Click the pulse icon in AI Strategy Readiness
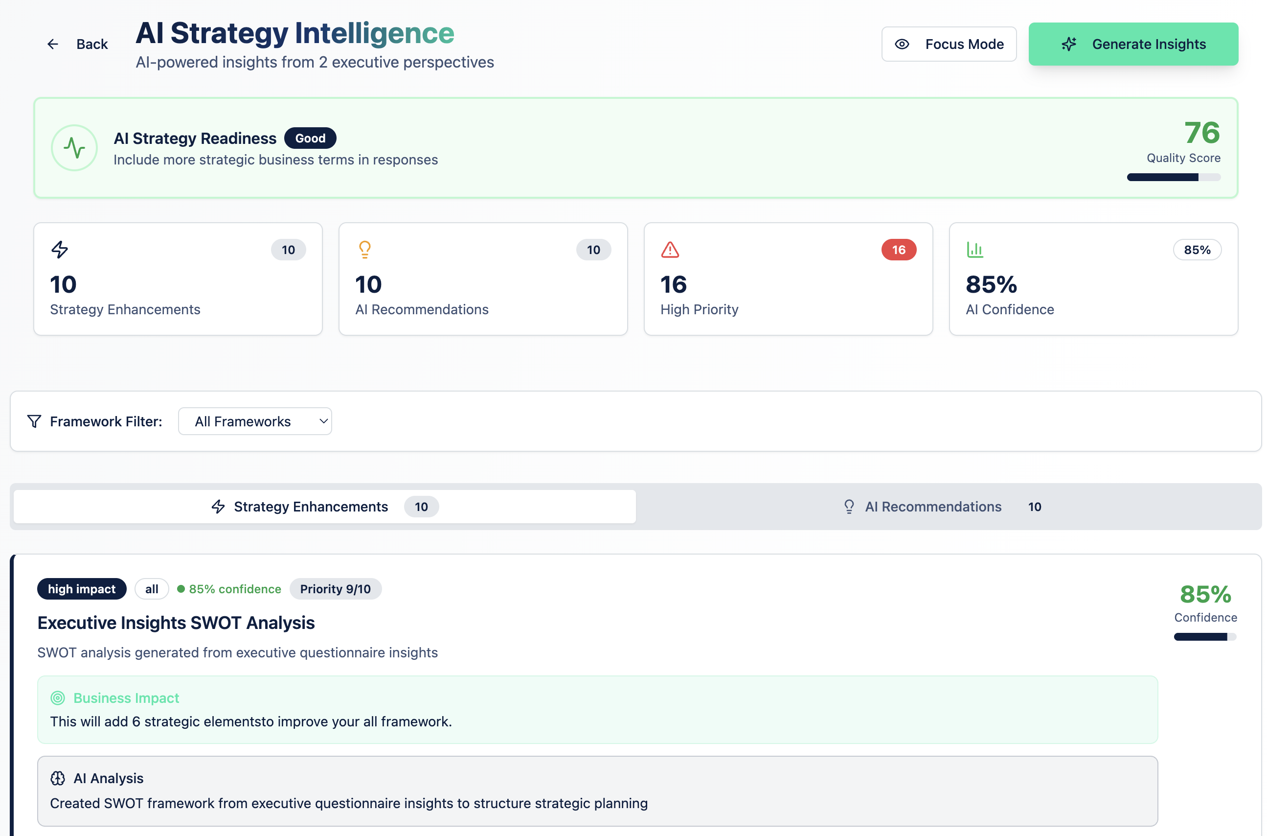This screenshot has width=1267, height=836. (74, 148)
